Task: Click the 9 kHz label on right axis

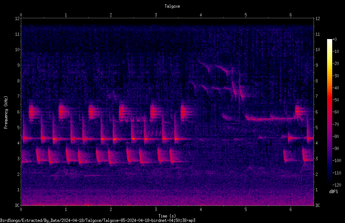Action: click(316, 65)
